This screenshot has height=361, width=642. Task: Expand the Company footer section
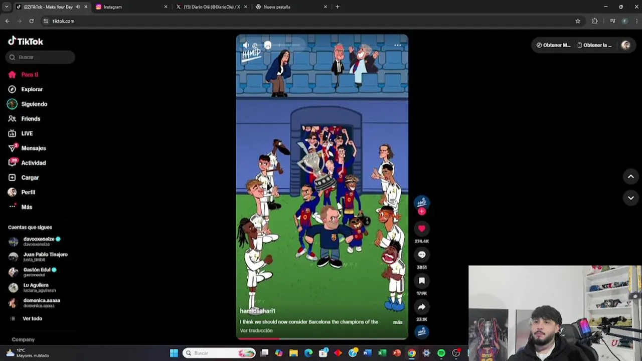(23, 339)
